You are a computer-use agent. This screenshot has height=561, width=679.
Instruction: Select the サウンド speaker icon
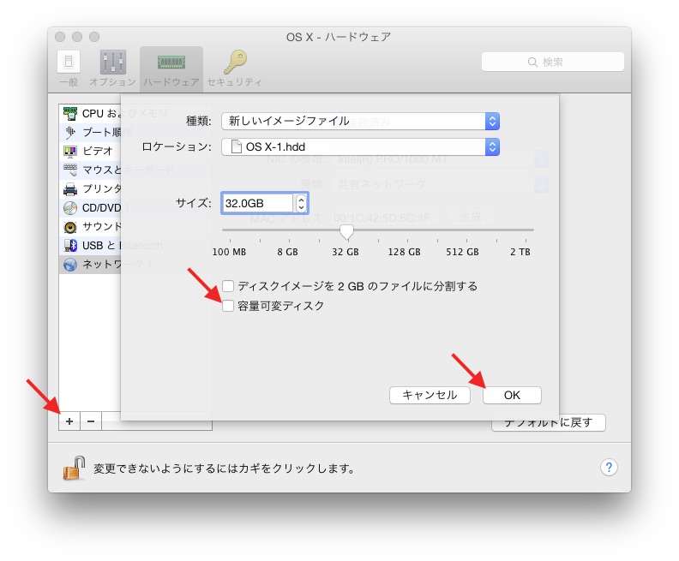[70, 227]
